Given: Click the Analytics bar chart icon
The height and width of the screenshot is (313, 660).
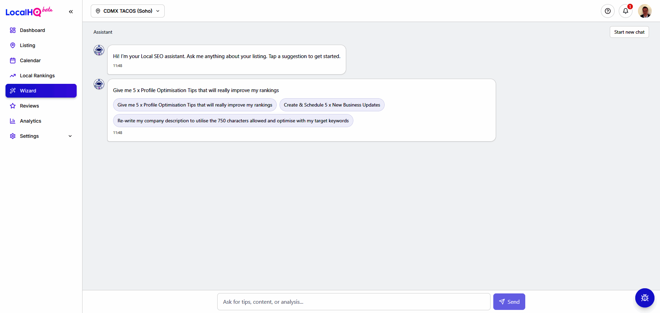Looking at the screenshot, I should [13, 121].
